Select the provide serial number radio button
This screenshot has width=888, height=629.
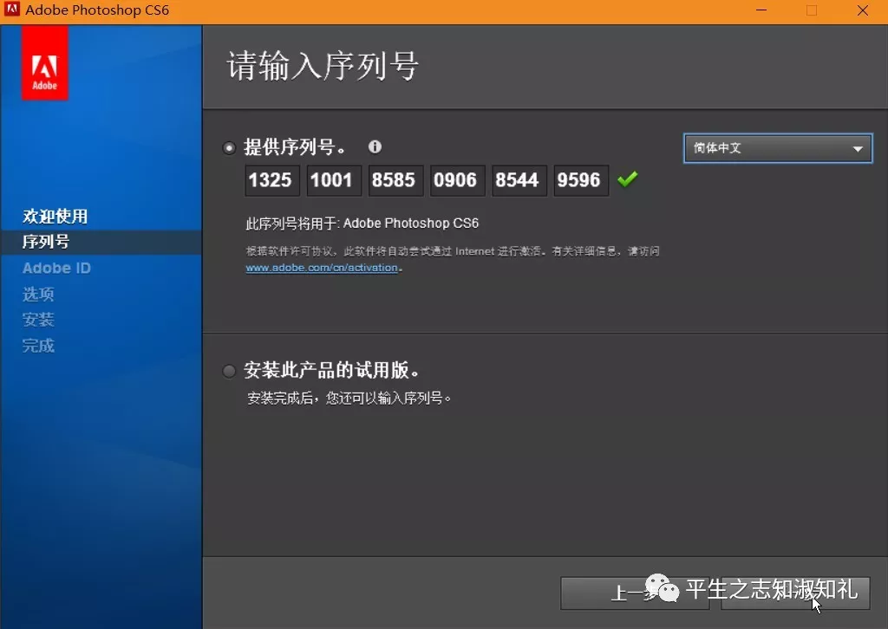pyautogui.click(x=229, y=148)
